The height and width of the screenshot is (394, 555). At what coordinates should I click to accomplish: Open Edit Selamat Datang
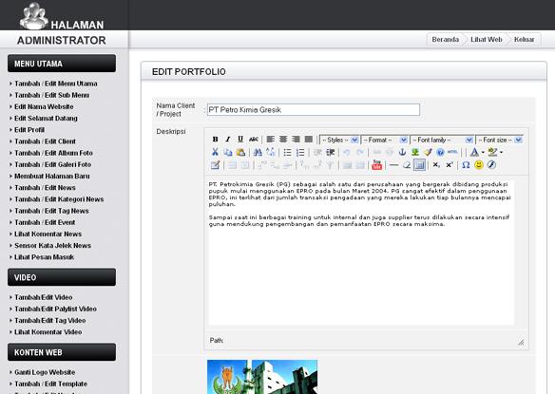tap(46, 119)
